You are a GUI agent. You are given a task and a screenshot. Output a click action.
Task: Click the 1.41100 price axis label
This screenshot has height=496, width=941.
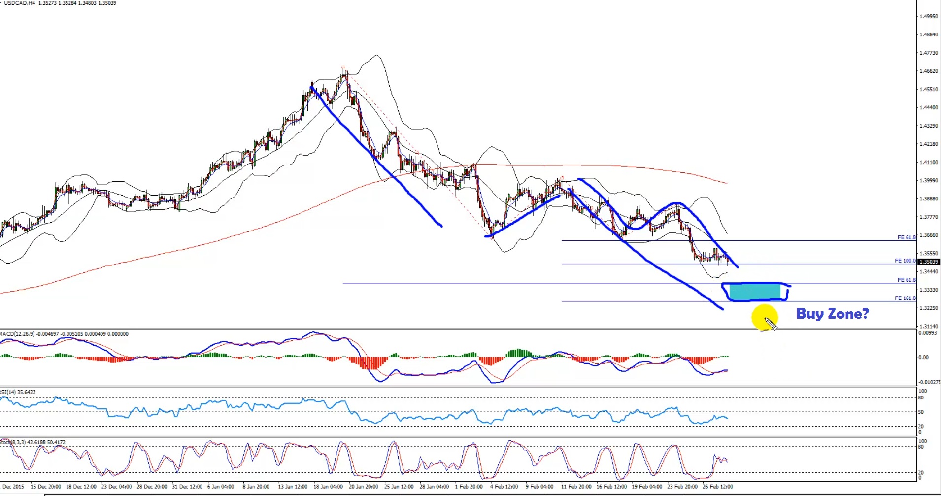click(x=928, y=162)
